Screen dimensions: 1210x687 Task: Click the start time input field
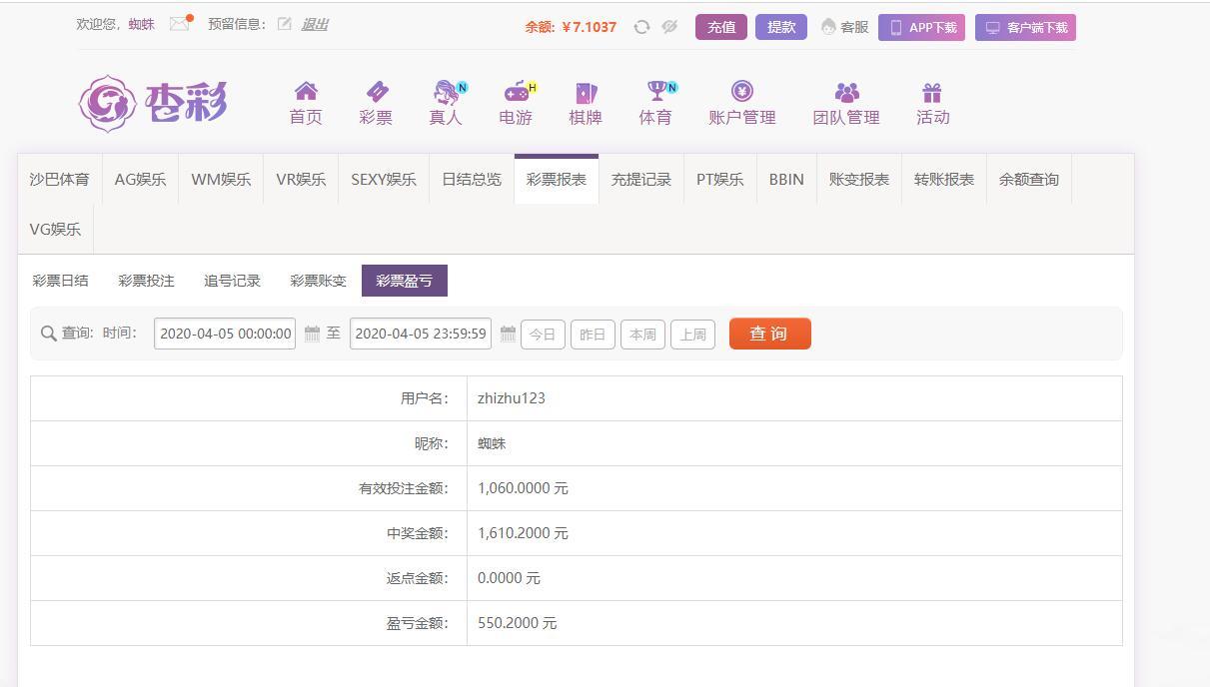click(225, 334)
